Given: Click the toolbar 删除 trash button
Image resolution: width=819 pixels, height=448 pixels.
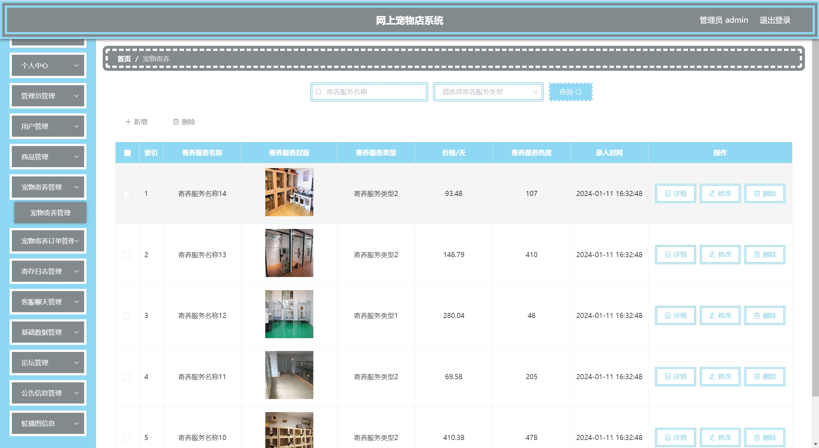Looking at the screenshot, I should (x=184, y=122).
